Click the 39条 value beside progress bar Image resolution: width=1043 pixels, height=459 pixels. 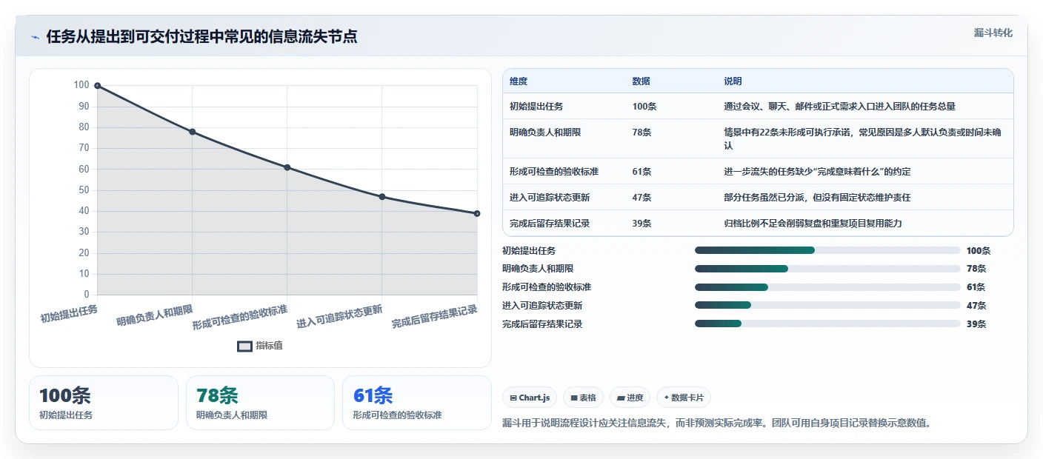point(976,324)
